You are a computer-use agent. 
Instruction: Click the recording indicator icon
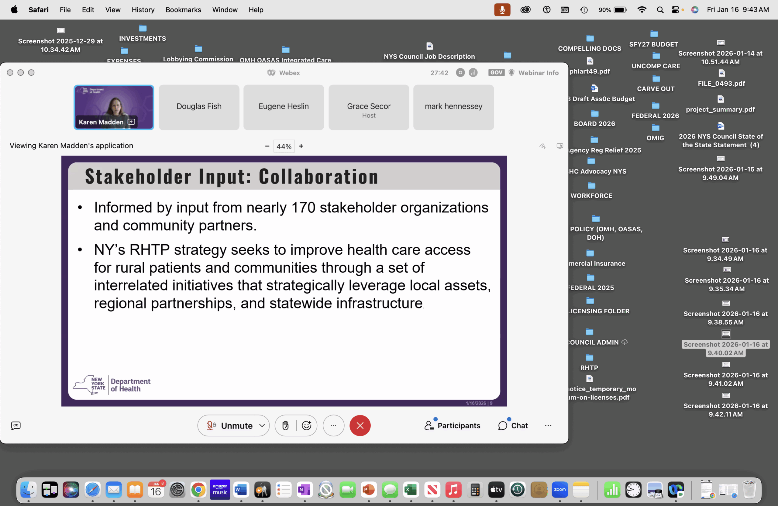pyautogui.click(x=460, y=73)
